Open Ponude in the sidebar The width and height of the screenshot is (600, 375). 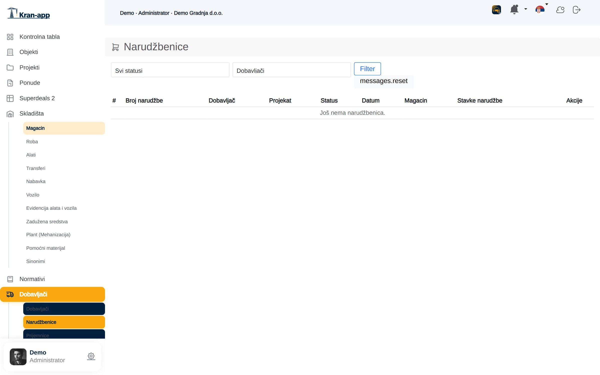[52, 83]
